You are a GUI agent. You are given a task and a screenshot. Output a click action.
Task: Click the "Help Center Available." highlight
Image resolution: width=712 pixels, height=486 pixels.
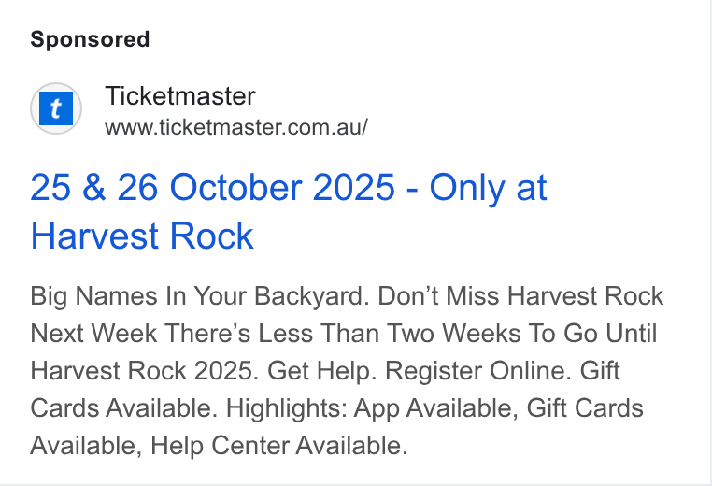[279, 445]
